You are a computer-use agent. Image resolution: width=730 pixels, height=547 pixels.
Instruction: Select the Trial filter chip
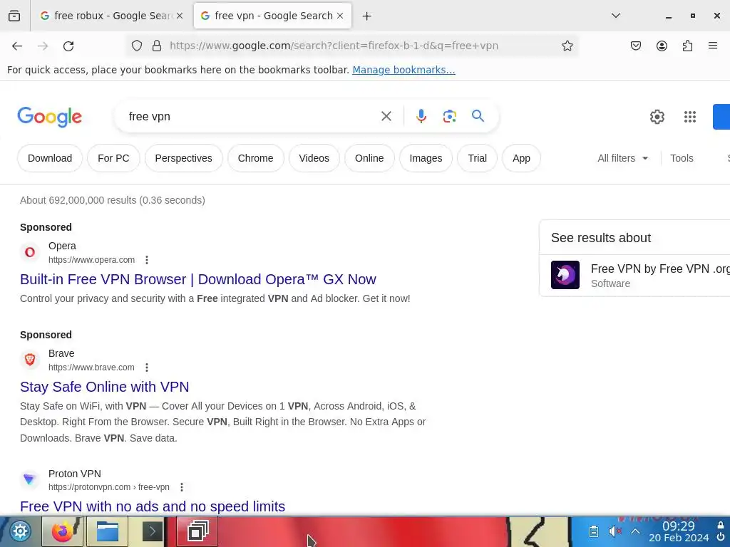pyautogui.click(x=477, y=158)
